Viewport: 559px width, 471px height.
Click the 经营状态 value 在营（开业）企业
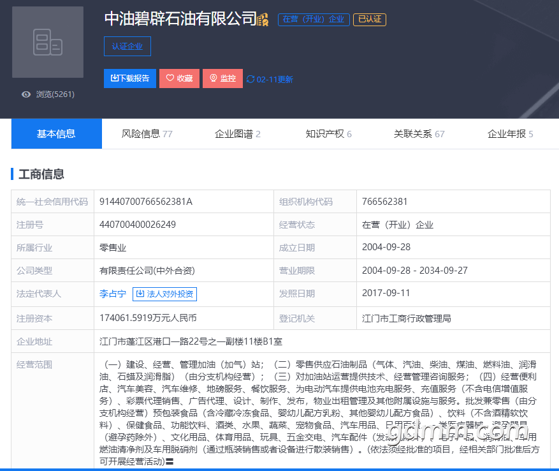[x=398, y=225]
